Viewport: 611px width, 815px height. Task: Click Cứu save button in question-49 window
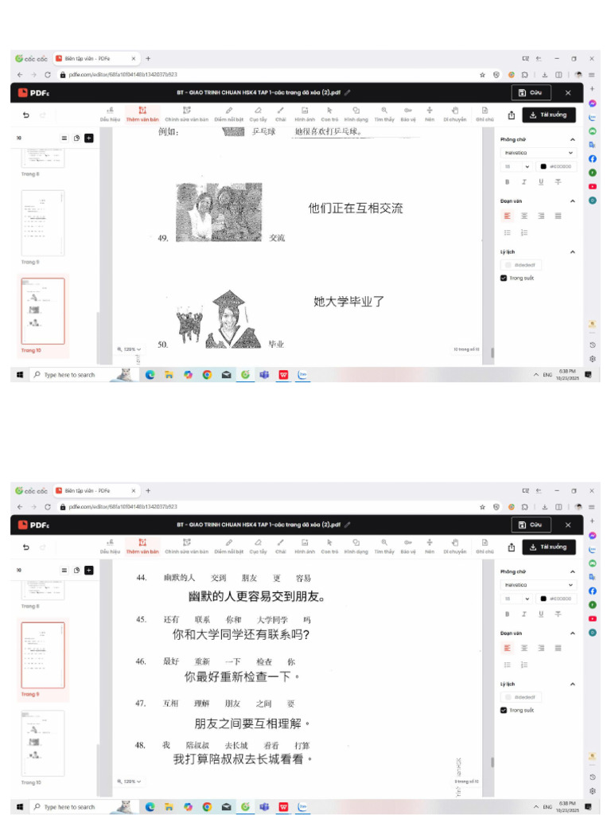click(531, 92)
